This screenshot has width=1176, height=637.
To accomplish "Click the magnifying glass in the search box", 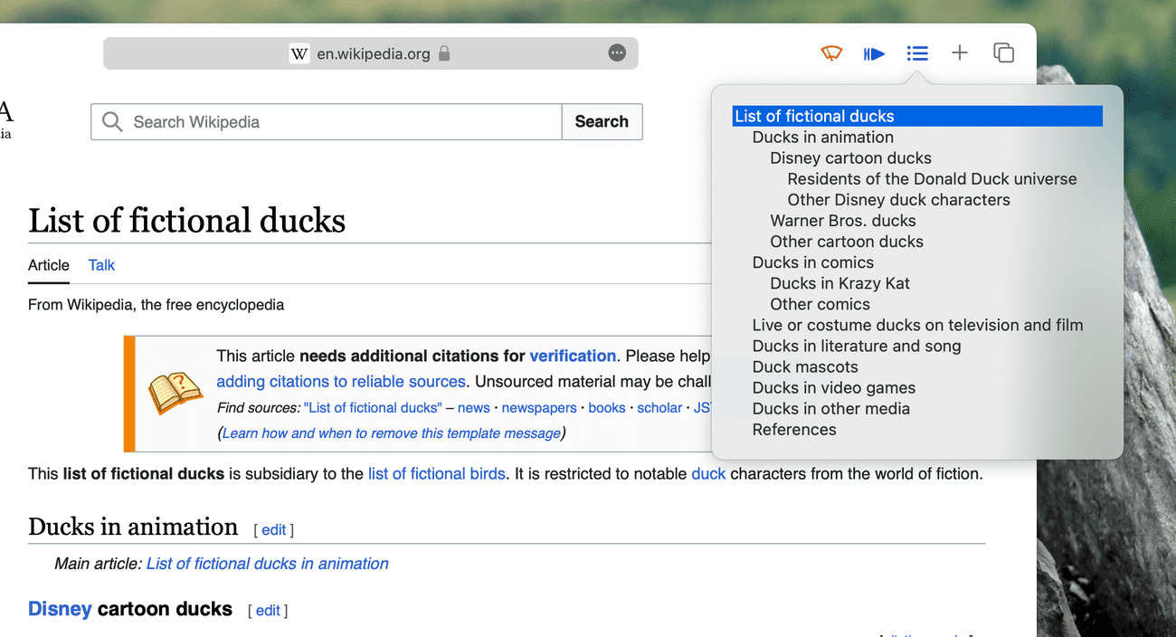I will pyautogui.click(x=110, y=121).
